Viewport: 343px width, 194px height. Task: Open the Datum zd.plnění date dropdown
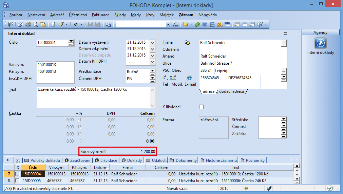pyautogui.click(x=152, y=49)
